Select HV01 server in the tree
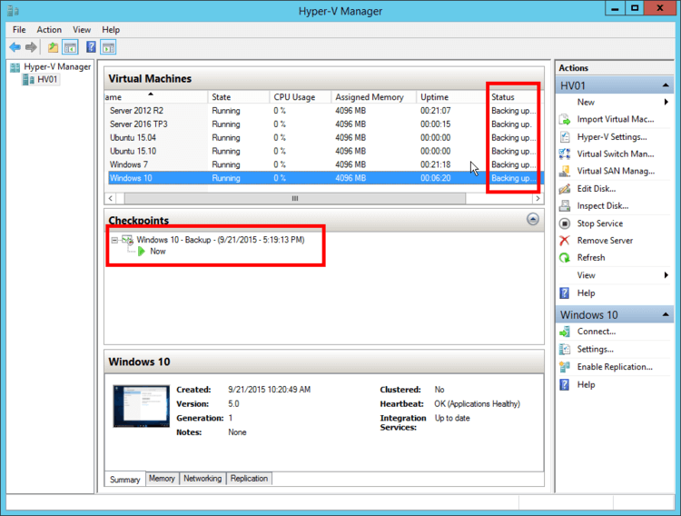 point(47,80)
